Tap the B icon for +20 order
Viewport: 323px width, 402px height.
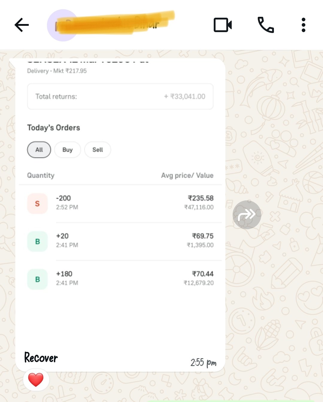click(x=37, y=241)
